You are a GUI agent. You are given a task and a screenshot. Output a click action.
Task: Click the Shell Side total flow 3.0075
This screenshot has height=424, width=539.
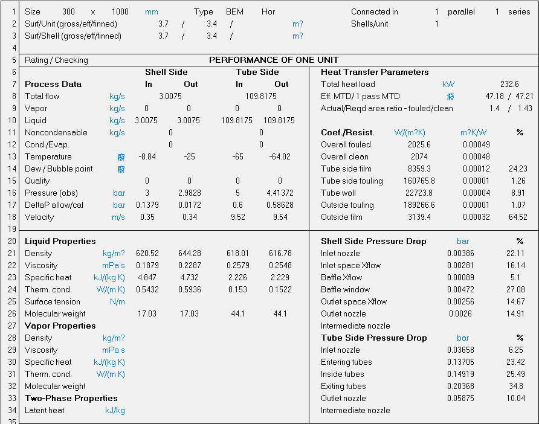[170, 96]
